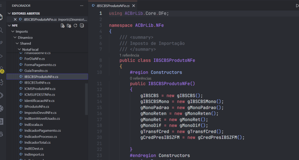Click class name IBSCBSProdutoNFe on line 8

174,60
